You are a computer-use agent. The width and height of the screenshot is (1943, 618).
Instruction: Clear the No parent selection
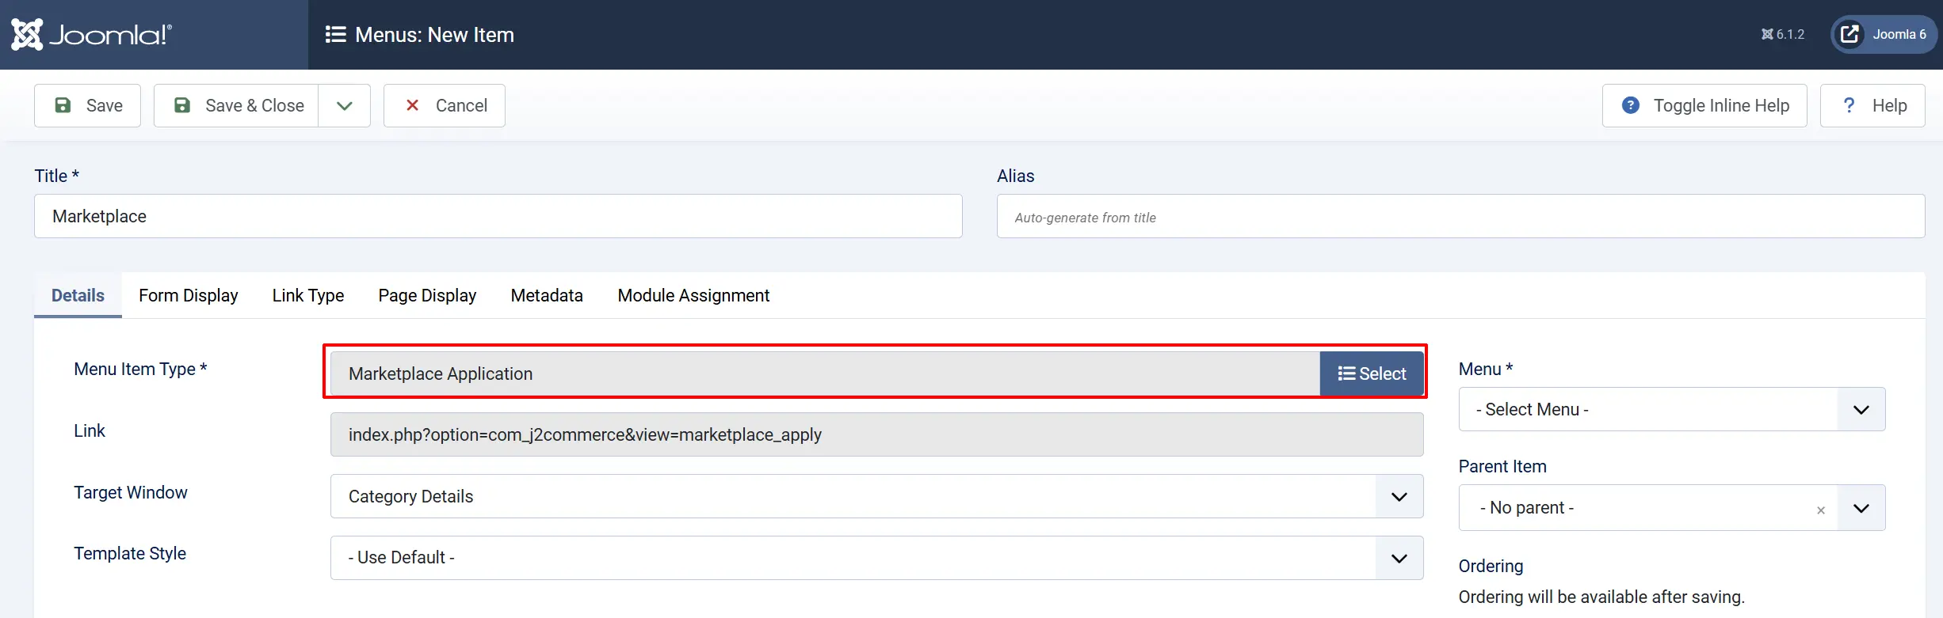(x=1821, y=510)
